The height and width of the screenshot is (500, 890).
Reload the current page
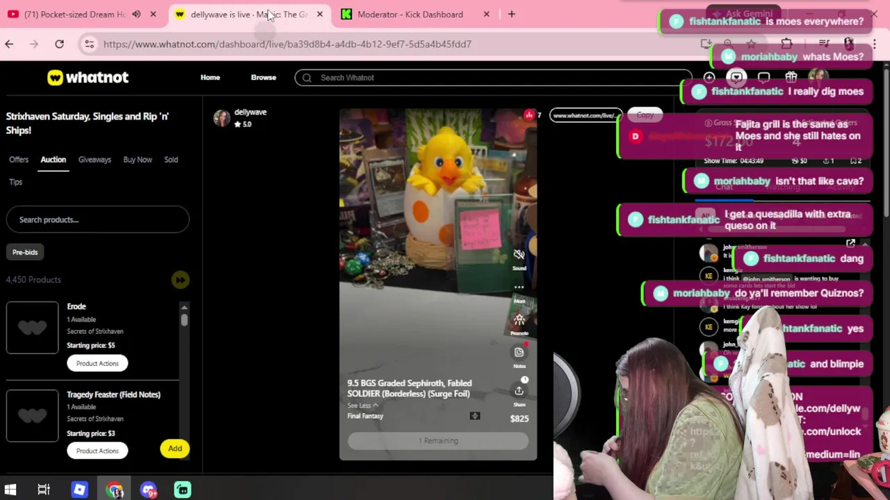pyautogui.click(x=59, y=44)
